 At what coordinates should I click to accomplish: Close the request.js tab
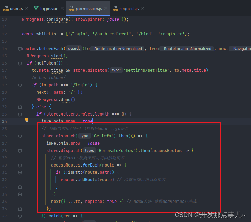point(143,8)
